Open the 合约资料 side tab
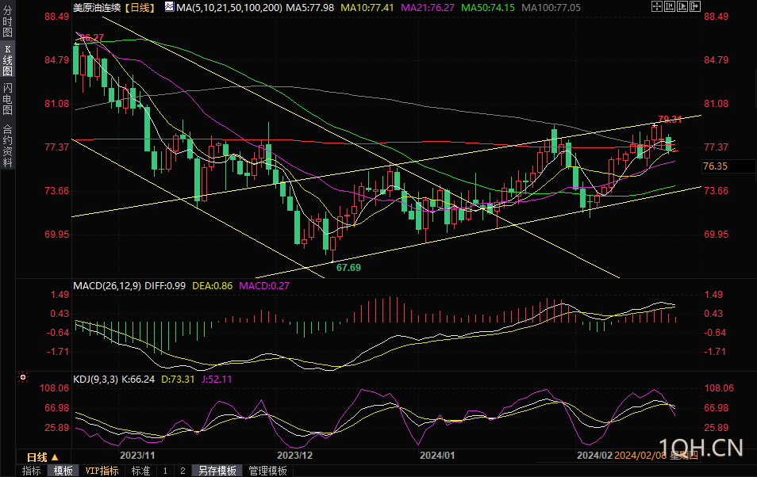The width and height of the screenshot is (757, 477). (7, 146)
